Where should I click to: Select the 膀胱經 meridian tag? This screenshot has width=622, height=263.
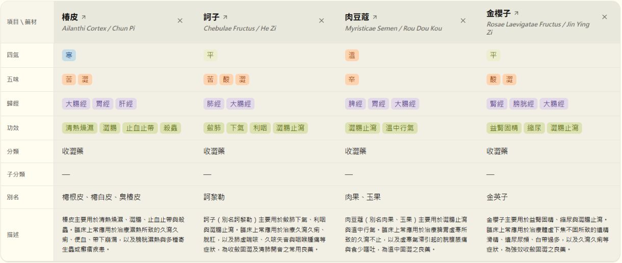coord(524,104)
